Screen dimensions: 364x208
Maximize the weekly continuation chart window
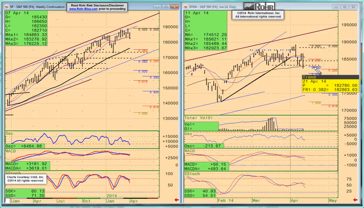pyautogui.click(x=166, y=7)
